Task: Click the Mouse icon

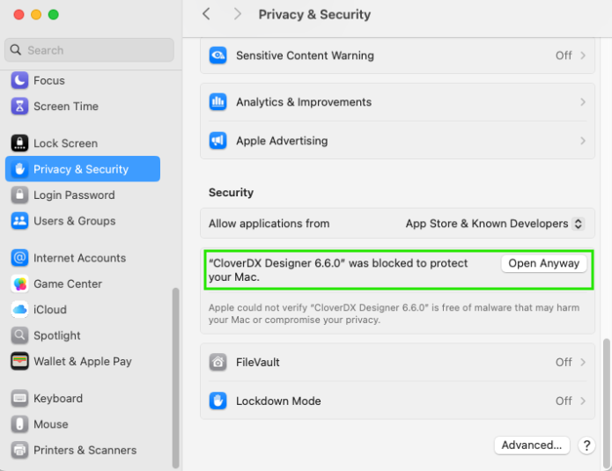Action: coord(19,424)
